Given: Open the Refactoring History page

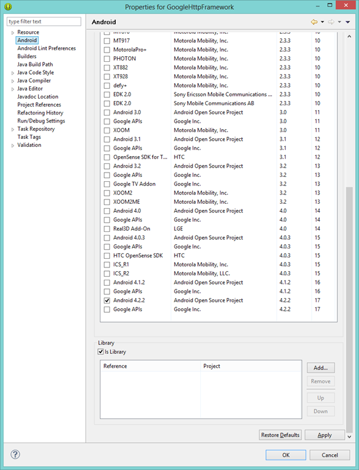Looking at the screenshot, I should 40,113.
